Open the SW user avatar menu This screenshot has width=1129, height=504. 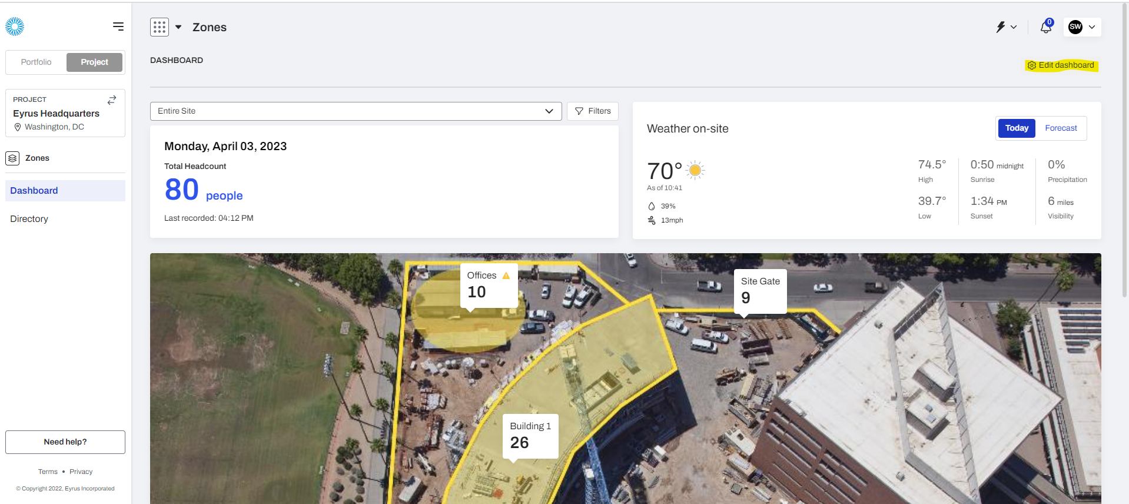(1082, 27)
